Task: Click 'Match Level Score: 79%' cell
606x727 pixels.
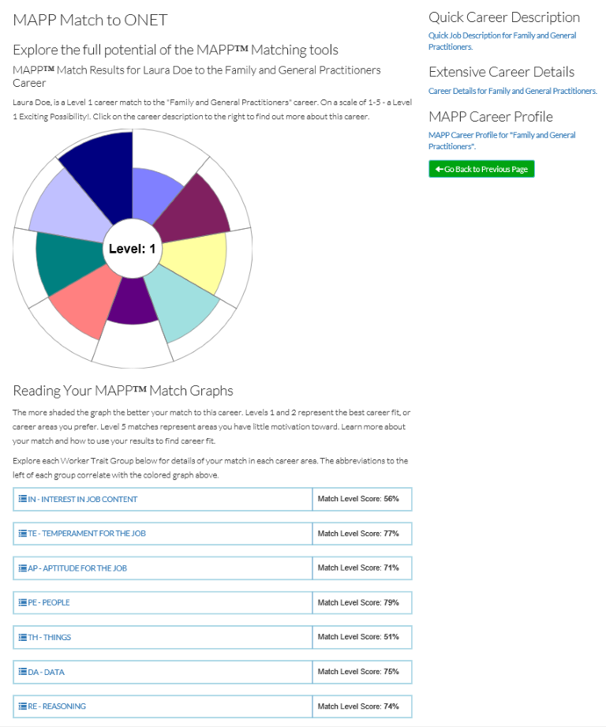Action: (x=362, y=603)
